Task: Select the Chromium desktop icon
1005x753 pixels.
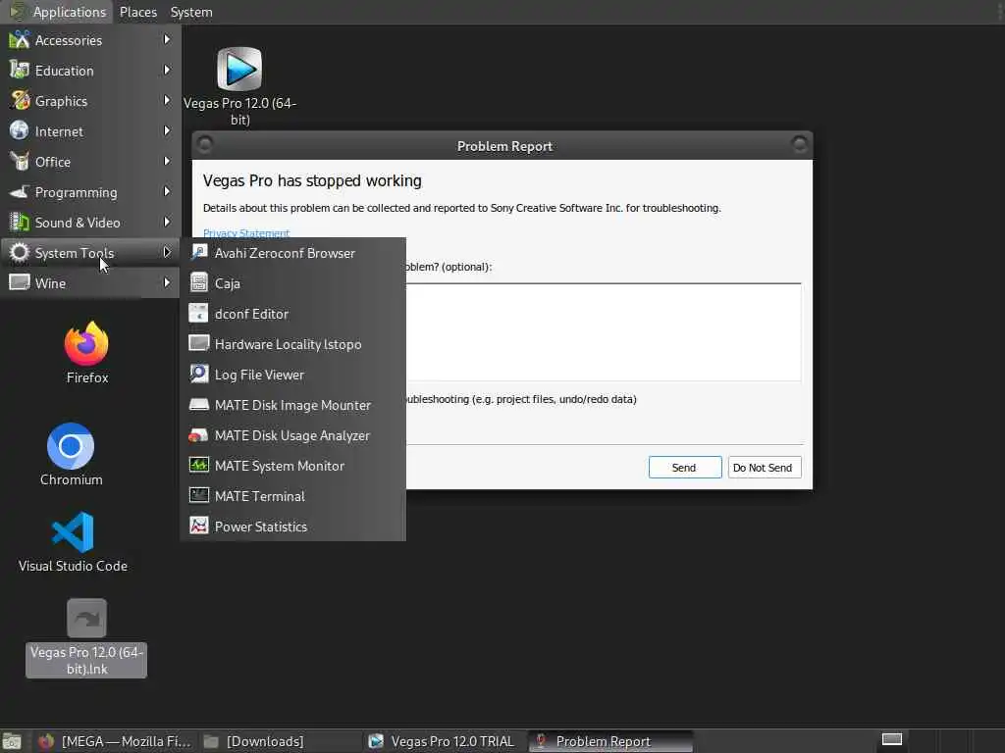Action: pos(71,455)
